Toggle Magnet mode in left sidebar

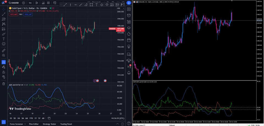[4, 62]
